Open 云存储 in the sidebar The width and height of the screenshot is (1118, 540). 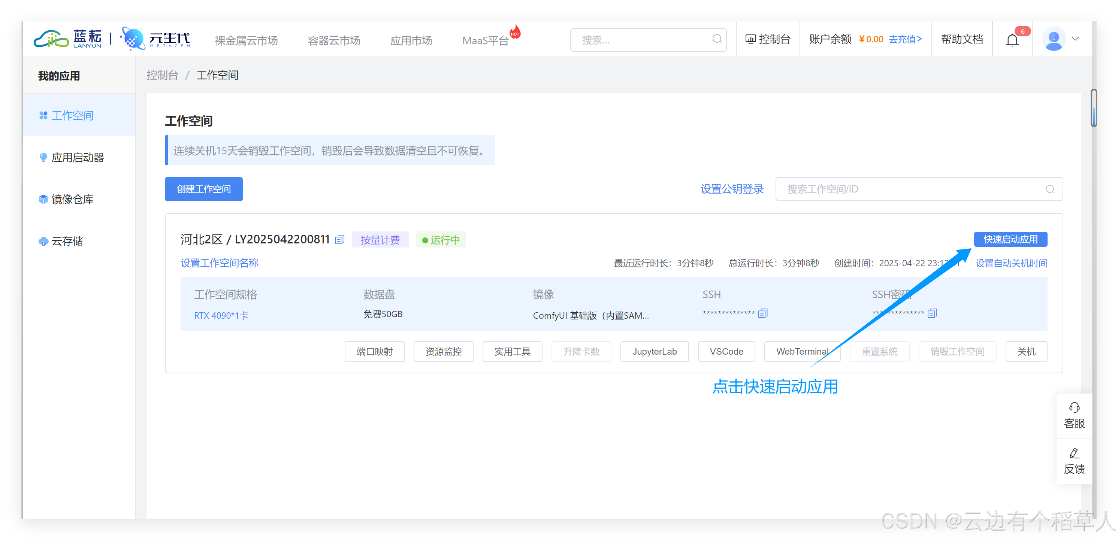[67, 241]
